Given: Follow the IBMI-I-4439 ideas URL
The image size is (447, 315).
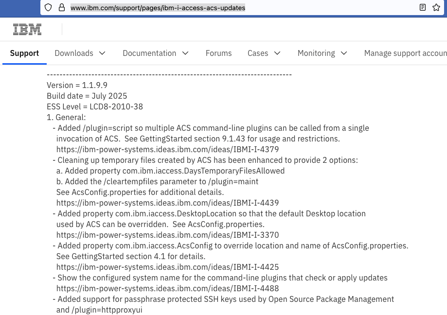Looking at the screenshot, I should pos(167,203).
